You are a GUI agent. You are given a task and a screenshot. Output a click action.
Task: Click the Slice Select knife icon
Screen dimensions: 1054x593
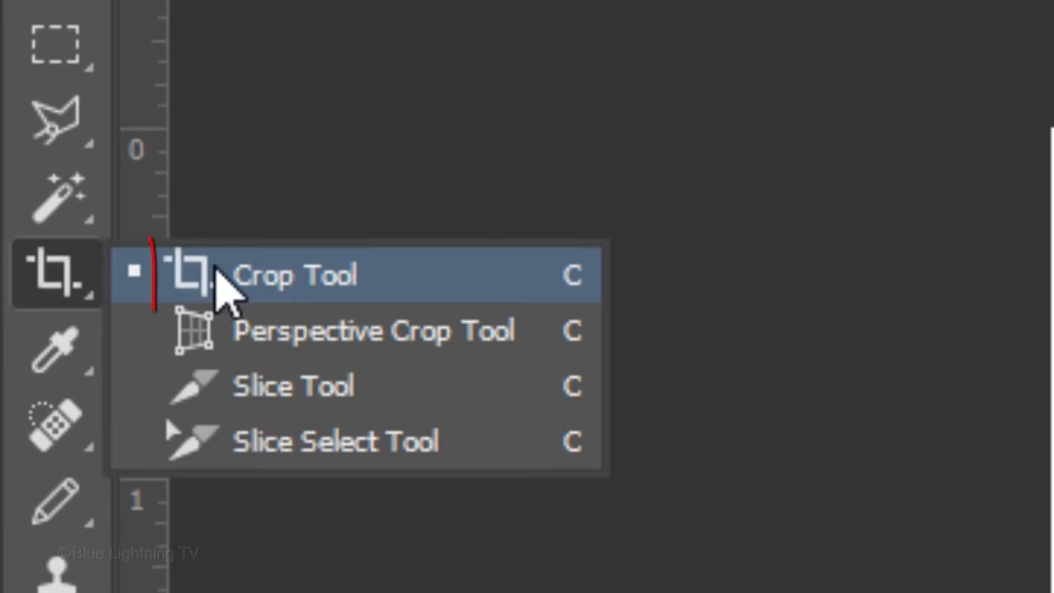[193, 441]
